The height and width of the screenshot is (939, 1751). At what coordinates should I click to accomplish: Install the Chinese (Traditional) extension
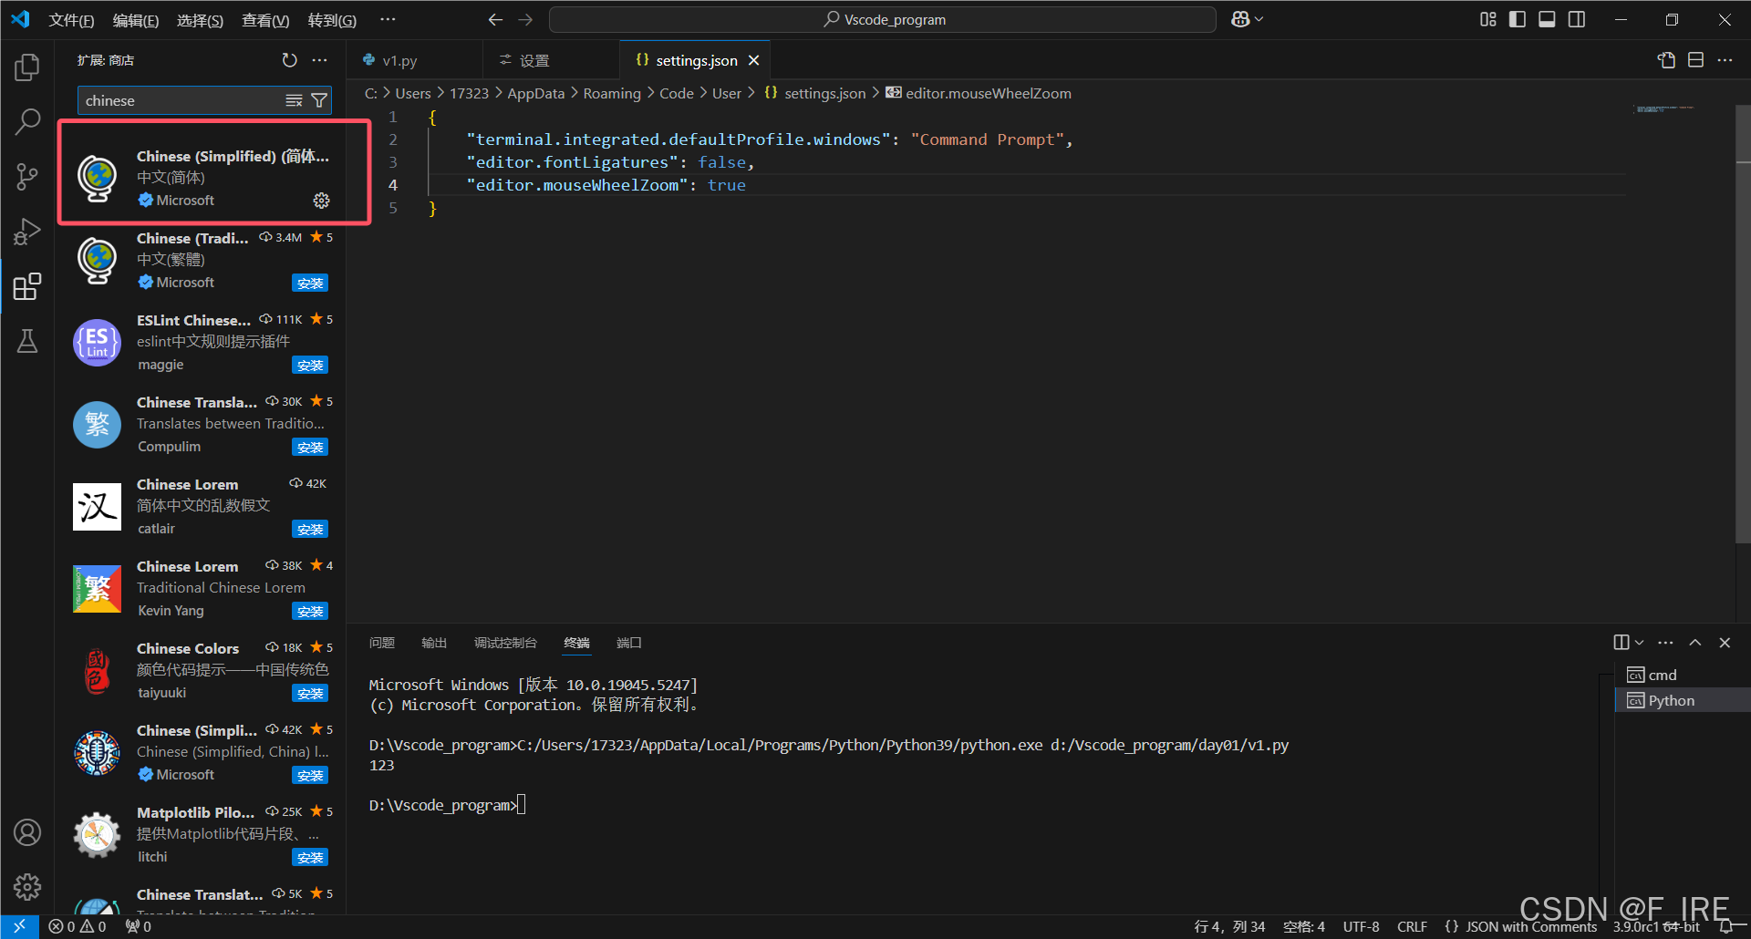pyautogui.click(x=310, y=283)
